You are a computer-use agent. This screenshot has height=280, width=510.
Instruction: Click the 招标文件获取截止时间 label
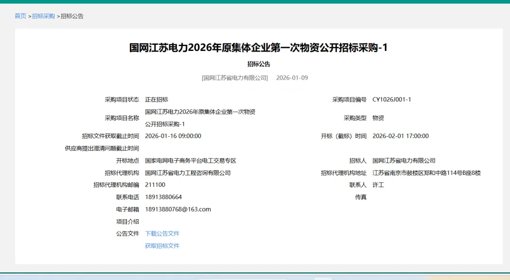pyautogui.click(x=110, y=136)
